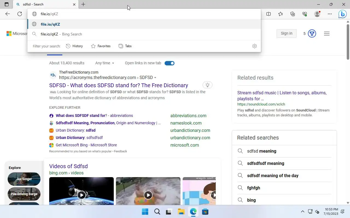
Task: Open split screen icon in toolbar
Action: click(x=269, y=14)
